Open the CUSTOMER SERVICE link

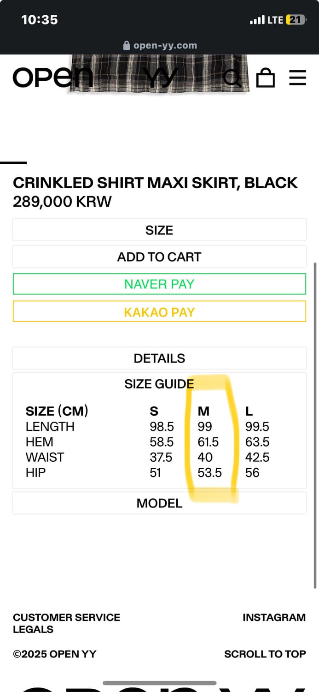(x=66, y=617)
